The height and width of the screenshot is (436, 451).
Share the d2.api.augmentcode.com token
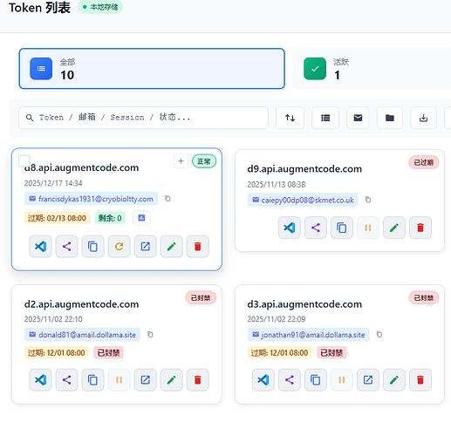(66, 379)
